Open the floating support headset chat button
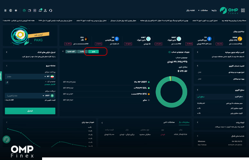 6,140
